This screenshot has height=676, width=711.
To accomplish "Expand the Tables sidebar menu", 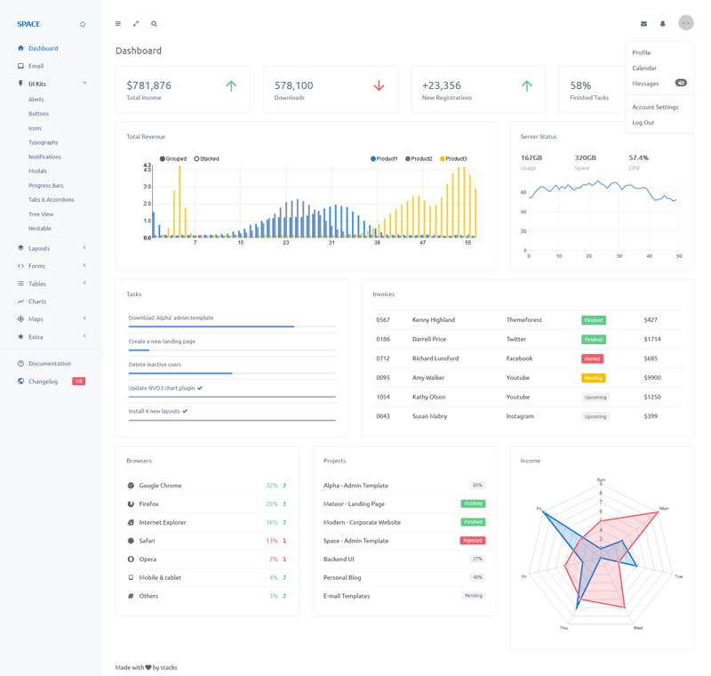I will (84, 284).
